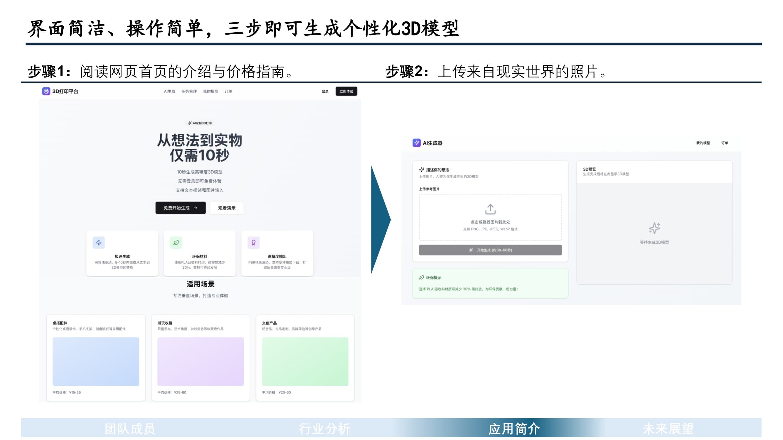Click the 点击或拖拽图片到此处 upload area
Screen dimensions: 783x440
(x=490, y=217)
